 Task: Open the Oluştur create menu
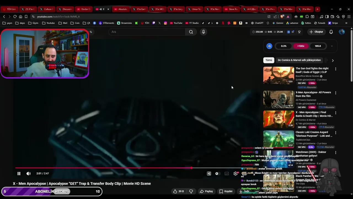(x=316, y=32)
